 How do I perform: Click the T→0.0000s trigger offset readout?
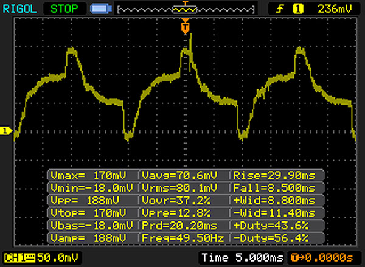click(x=322, y=258)
